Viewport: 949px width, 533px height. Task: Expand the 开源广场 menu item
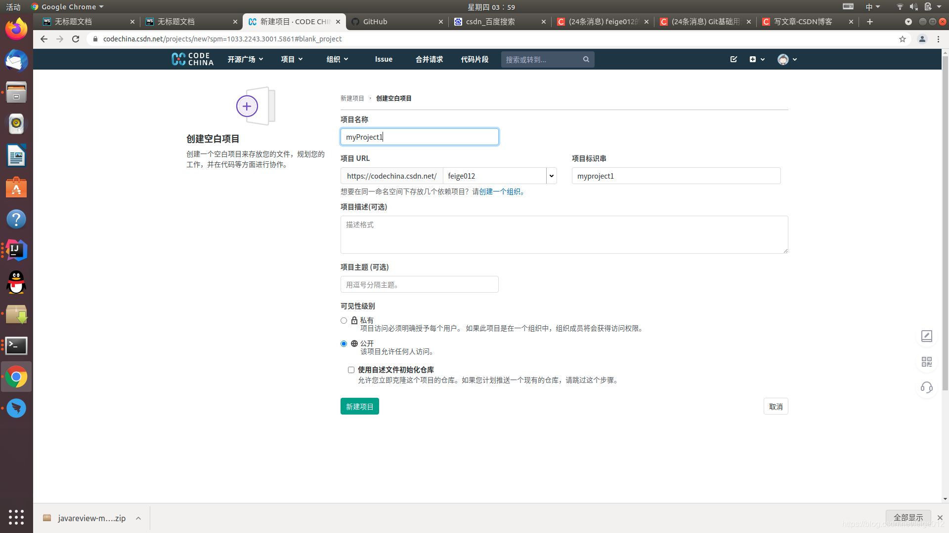[x=245, y=59]
